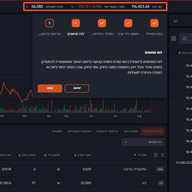Export holdings table to Excel file icon
The image size is (192, 192).
[156, 155]
